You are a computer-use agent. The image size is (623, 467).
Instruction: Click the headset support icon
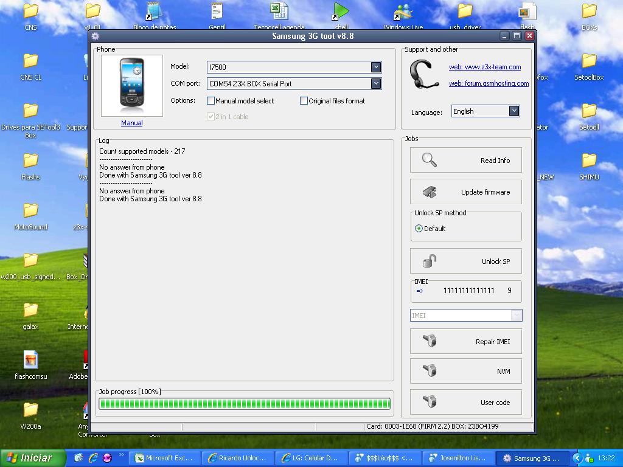424,74
